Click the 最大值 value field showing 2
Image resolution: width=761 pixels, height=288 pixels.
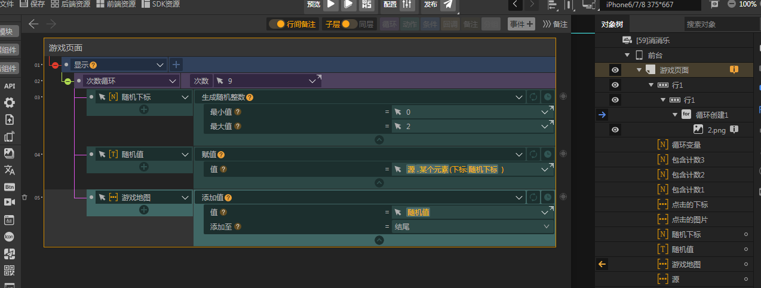(x=473, y=126)
